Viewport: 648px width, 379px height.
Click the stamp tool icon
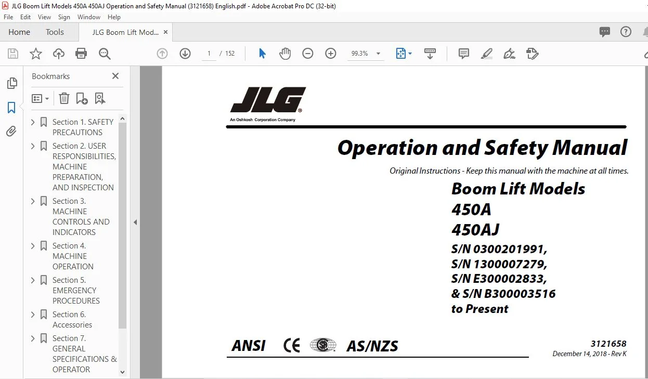click(x=532, y=54)
